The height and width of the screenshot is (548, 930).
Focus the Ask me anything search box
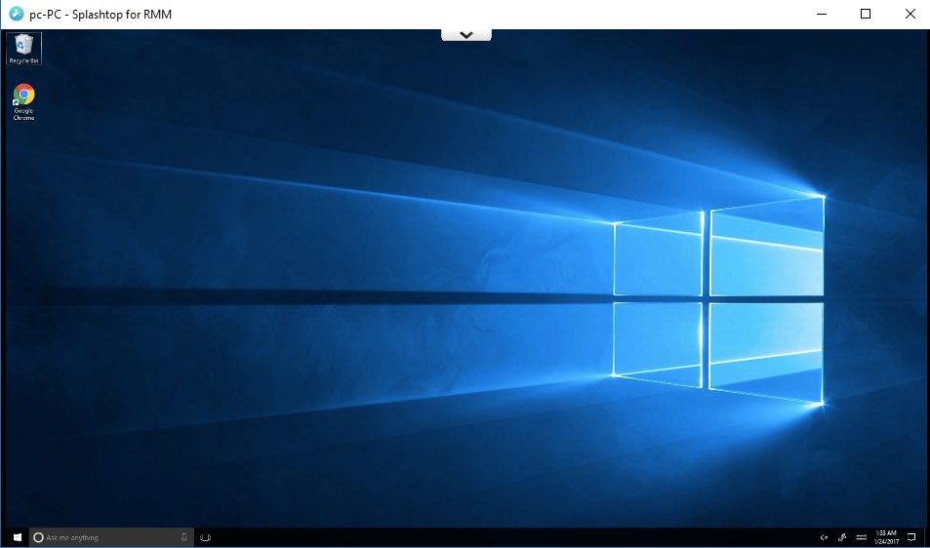click(111, 537)
